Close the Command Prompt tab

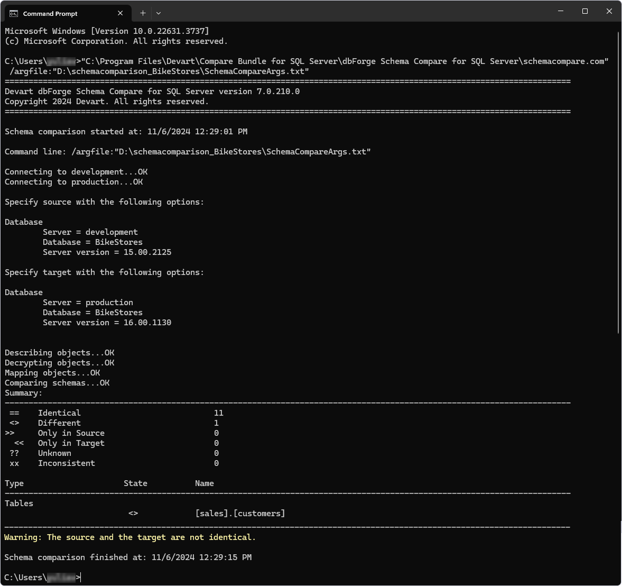click(x=120, y=13)
